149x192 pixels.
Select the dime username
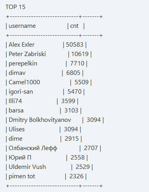click(x=15, y=139)
